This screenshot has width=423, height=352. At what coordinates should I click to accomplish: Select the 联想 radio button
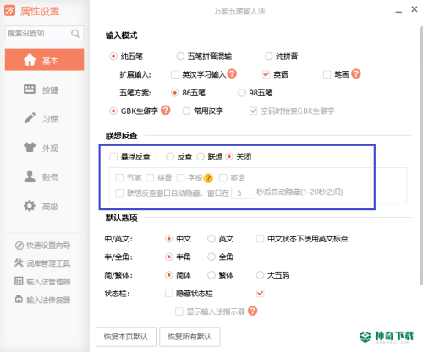[x=201, y=156]
